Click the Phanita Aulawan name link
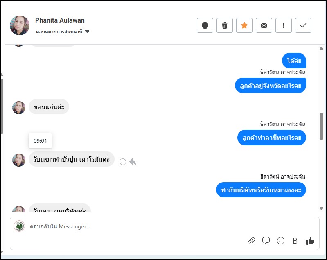The height and width of the screenshot is (260, 327). (x=60, y=20)
